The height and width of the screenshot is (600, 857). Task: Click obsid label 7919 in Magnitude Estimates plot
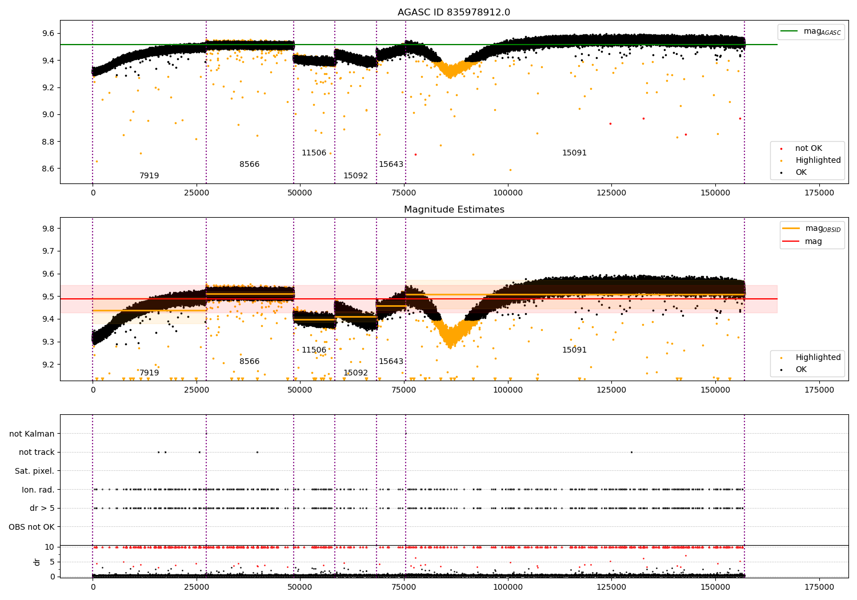click(x=149, y=373)
